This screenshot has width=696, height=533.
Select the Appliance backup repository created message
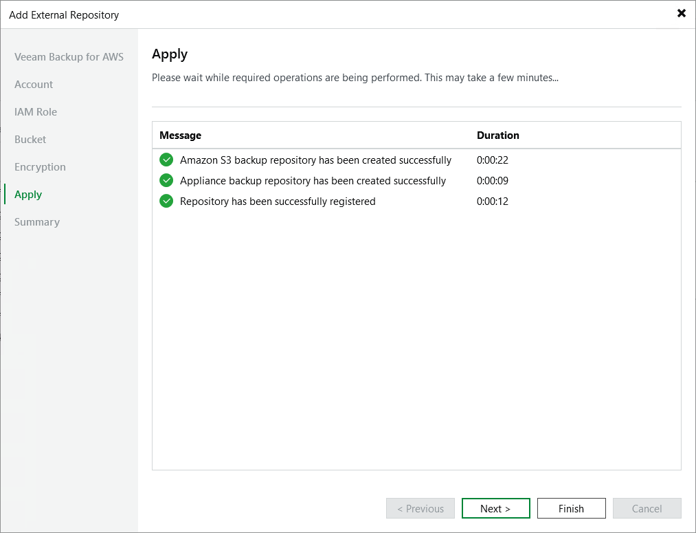tap(313, 181)
